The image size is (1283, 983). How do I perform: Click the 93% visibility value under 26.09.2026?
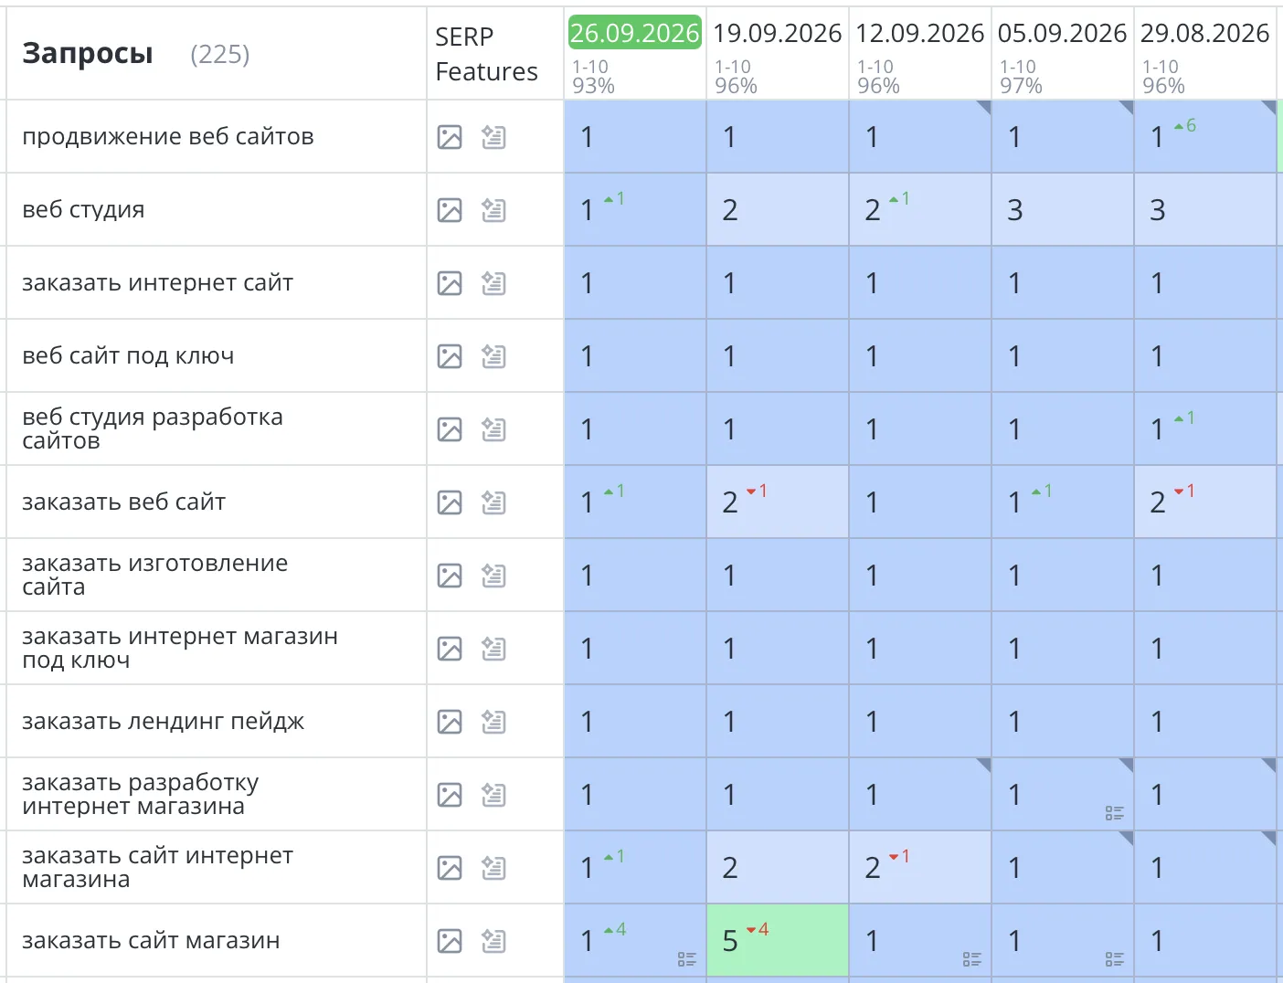pos(593,86)
